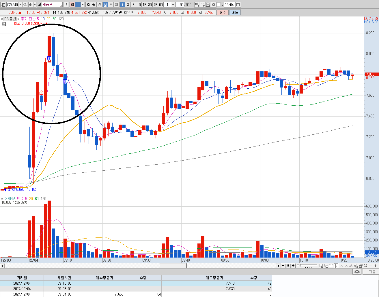Click the chart window icon beside magnifier

361,266
